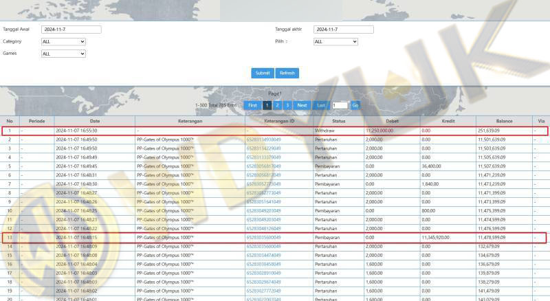Screen dimensions: 550x301
Task: Click balance value 11,471,239.09
Action: tap(492, 175)
